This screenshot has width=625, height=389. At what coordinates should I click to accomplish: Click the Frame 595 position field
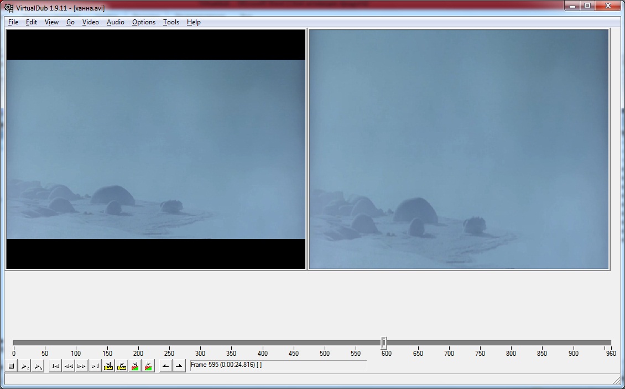click(278, 365)
